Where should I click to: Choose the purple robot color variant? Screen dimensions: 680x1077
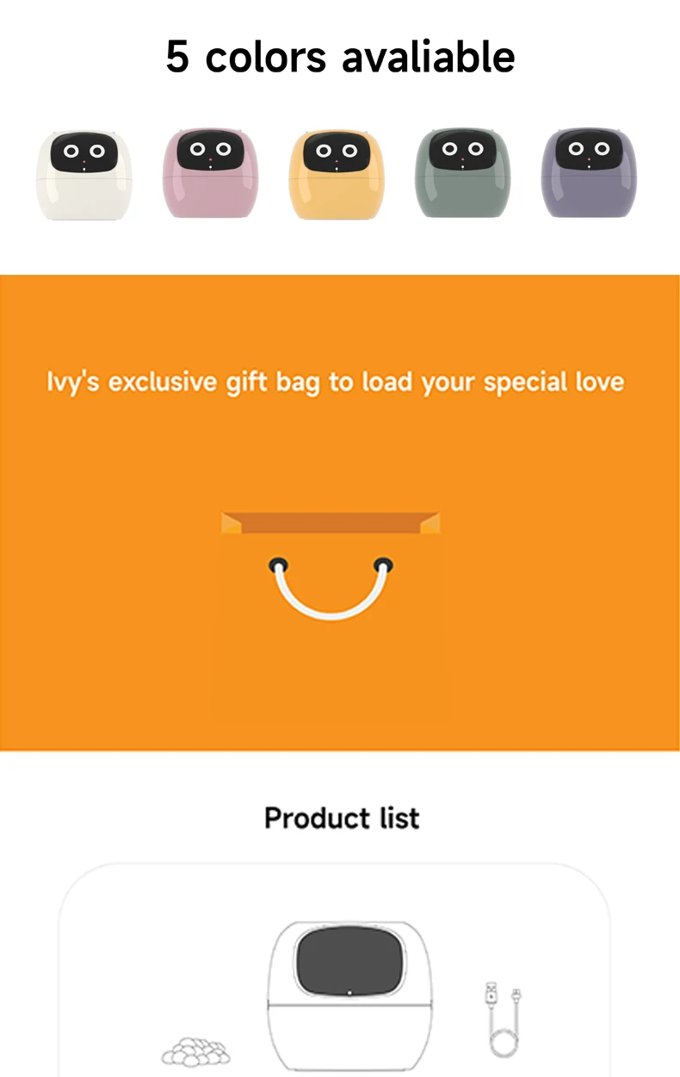588,173
